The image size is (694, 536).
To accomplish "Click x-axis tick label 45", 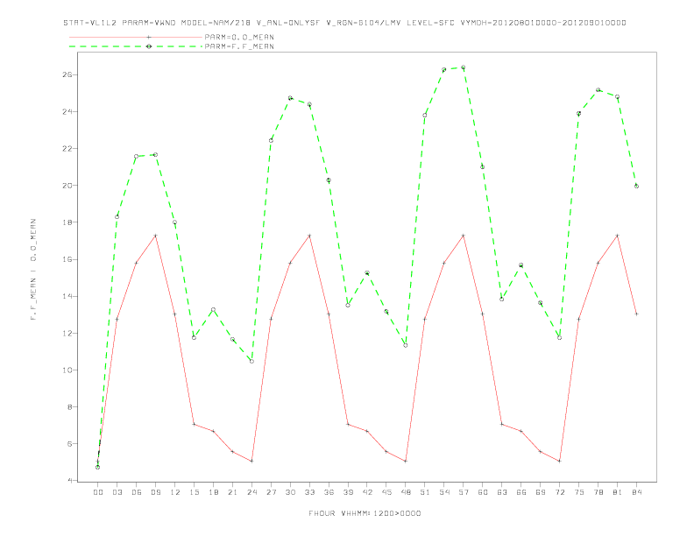I will [386, 492].
